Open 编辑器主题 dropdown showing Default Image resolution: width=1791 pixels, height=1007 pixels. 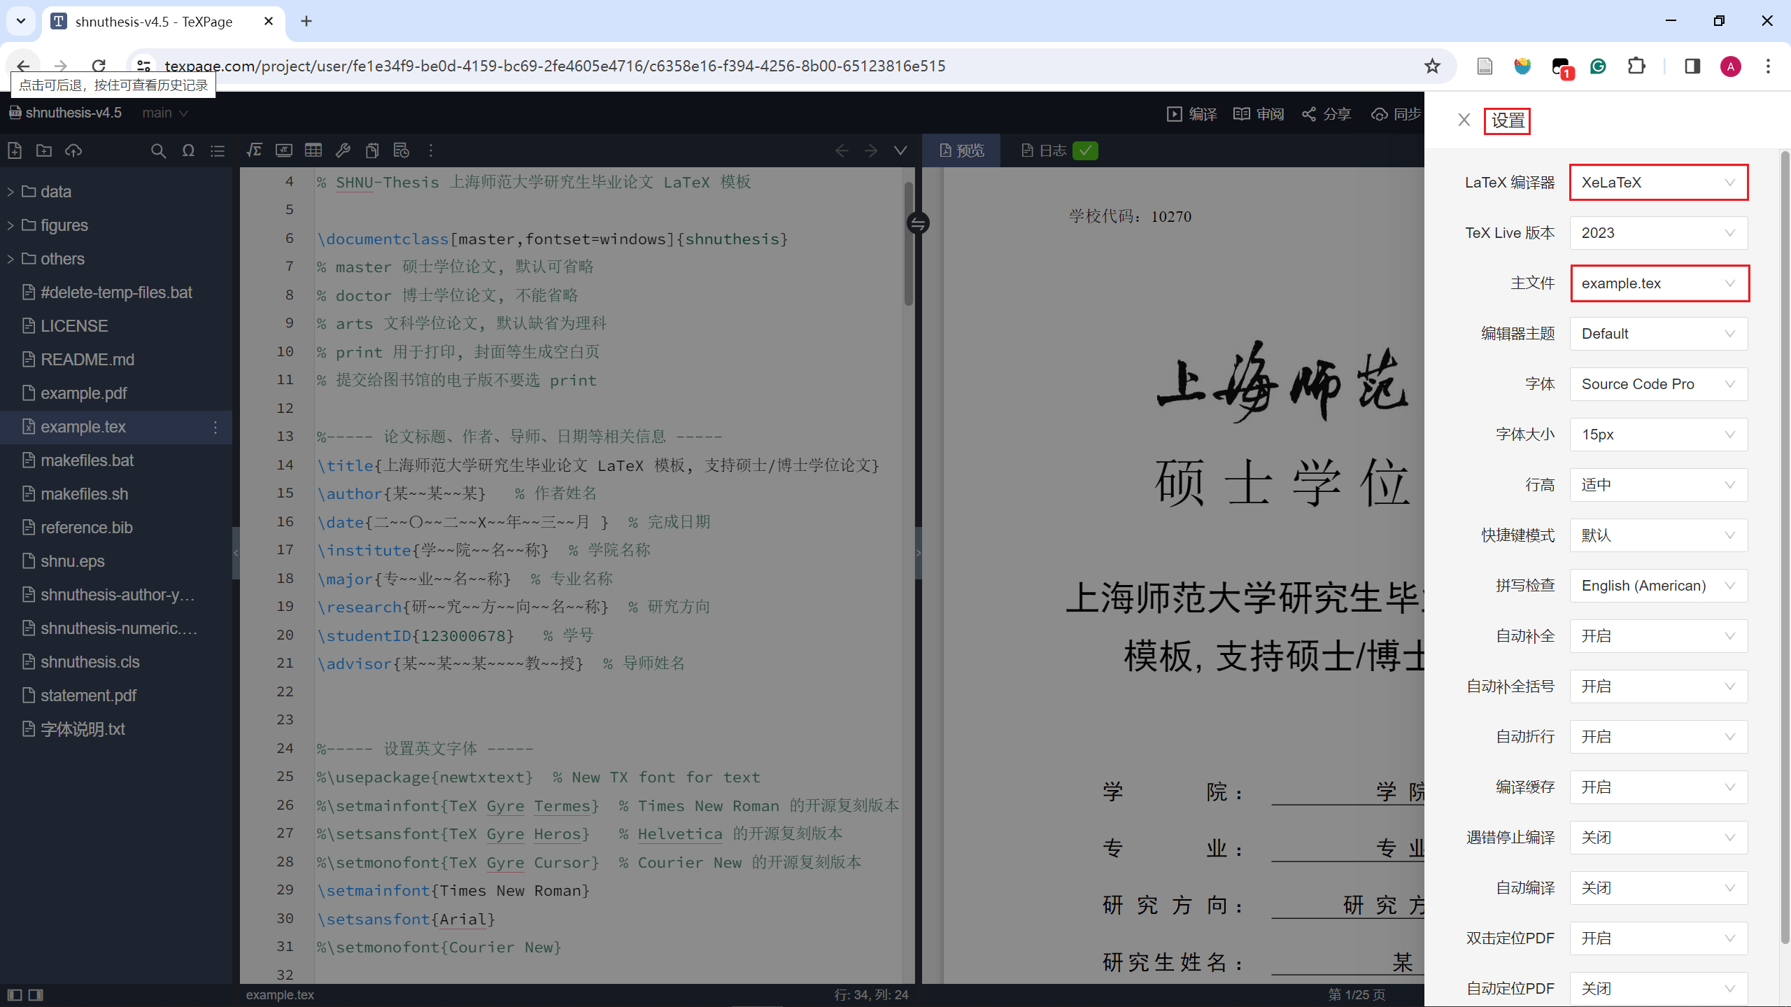coord(1658,334)
